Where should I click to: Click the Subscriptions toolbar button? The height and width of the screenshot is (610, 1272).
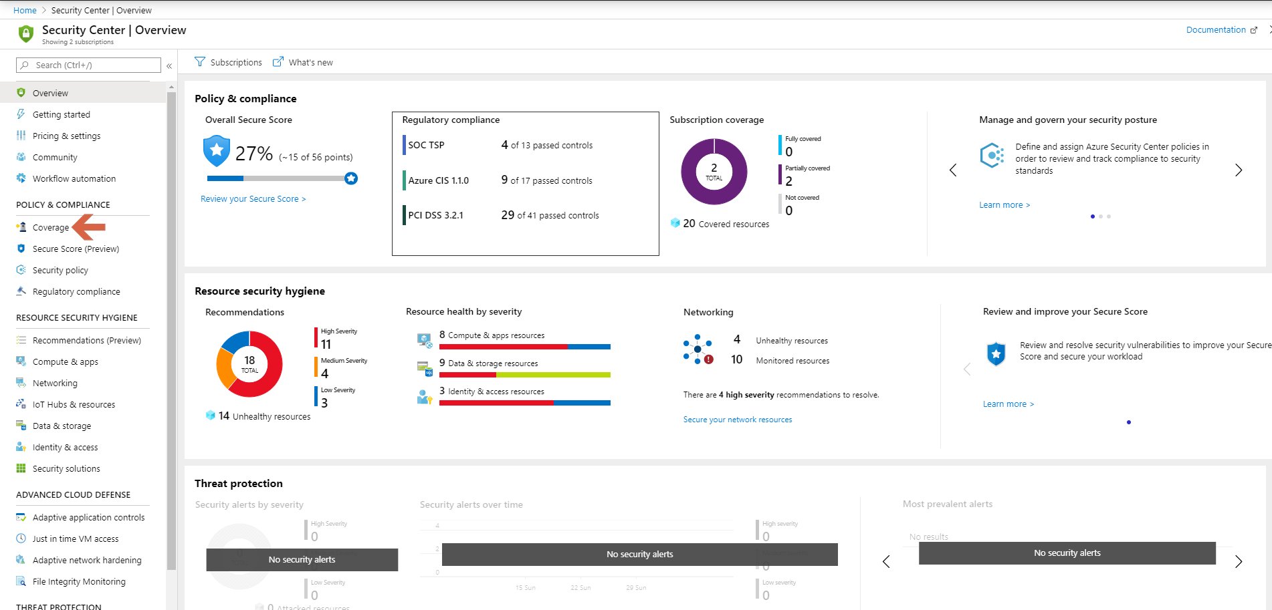click(228, 61)
